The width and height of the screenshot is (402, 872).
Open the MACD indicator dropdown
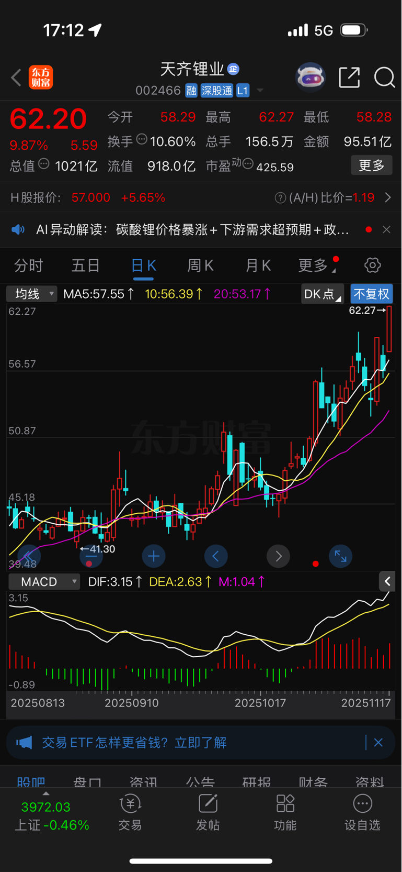coord(44,582)
